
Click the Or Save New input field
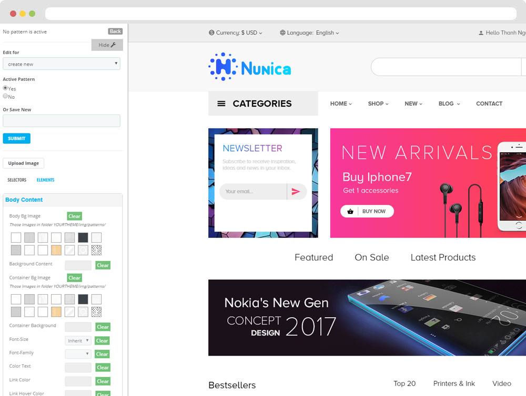62,121
